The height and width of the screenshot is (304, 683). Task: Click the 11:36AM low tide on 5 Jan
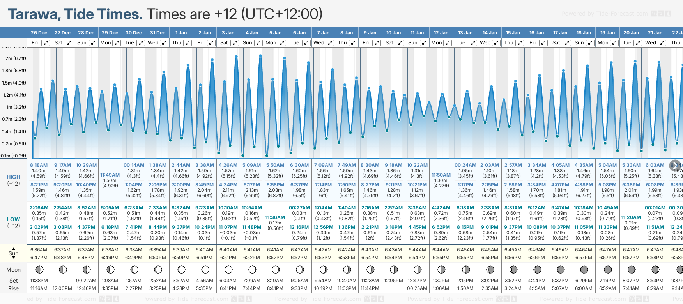tap(275, 217)
